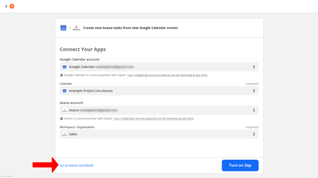
Task: Click the Workspace / Organization label
Action: tap(77, 127)
